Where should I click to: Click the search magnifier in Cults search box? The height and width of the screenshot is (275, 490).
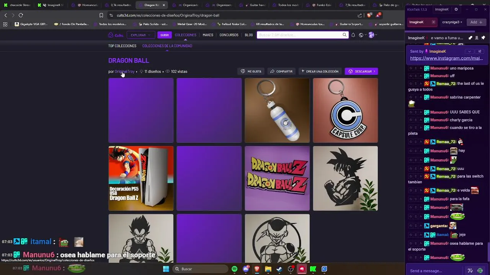pyautogui.click(x=345, y=35)
